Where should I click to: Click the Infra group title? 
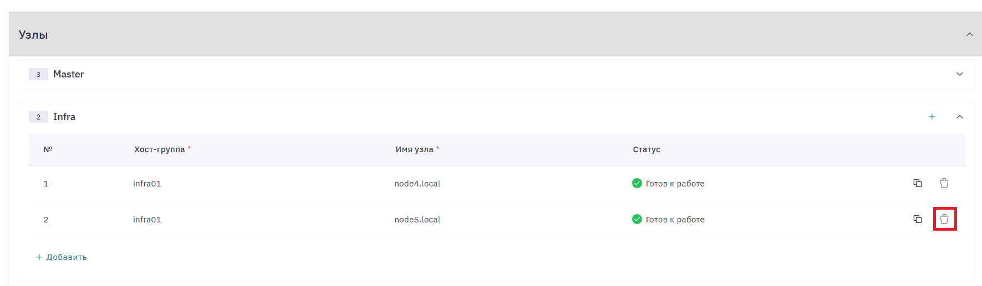(x=64, y=117)
